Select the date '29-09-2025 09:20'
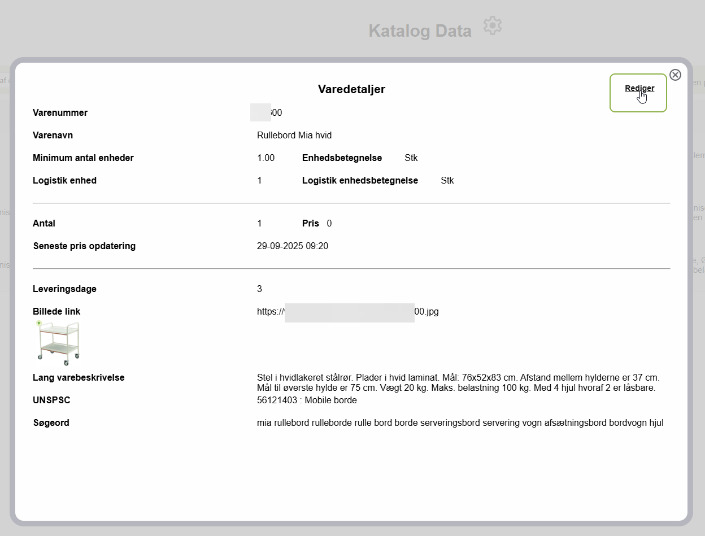Viewport: 705px width, 536px height. [x=293, y=246]
